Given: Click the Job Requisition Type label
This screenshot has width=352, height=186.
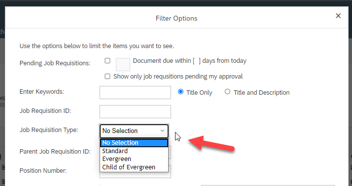Looking at the screenshot, I should [x=49, y=130].
